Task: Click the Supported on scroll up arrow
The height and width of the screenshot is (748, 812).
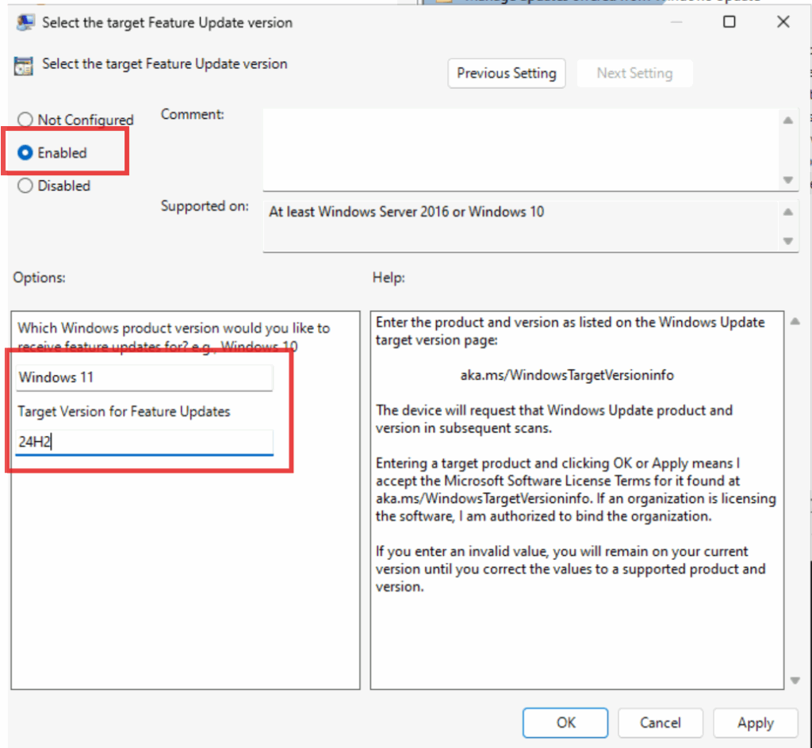Action: pyautogui.click(x=787, y=213)
